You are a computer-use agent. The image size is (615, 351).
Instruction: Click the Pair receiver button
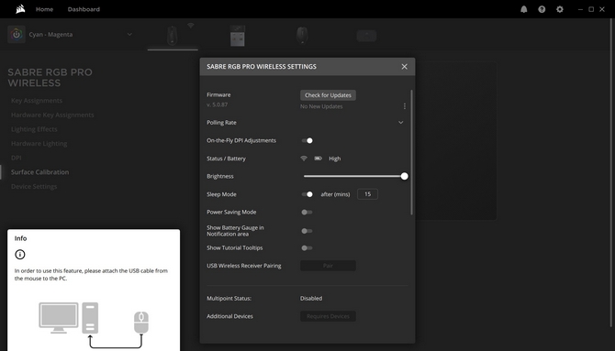328,266
